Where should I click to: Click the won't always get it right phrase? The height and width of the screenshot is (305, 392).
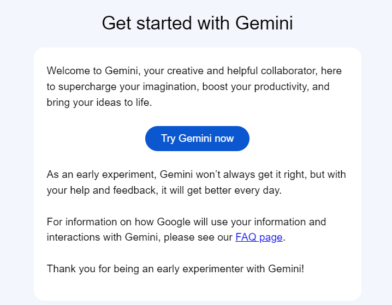pos(251,175)
